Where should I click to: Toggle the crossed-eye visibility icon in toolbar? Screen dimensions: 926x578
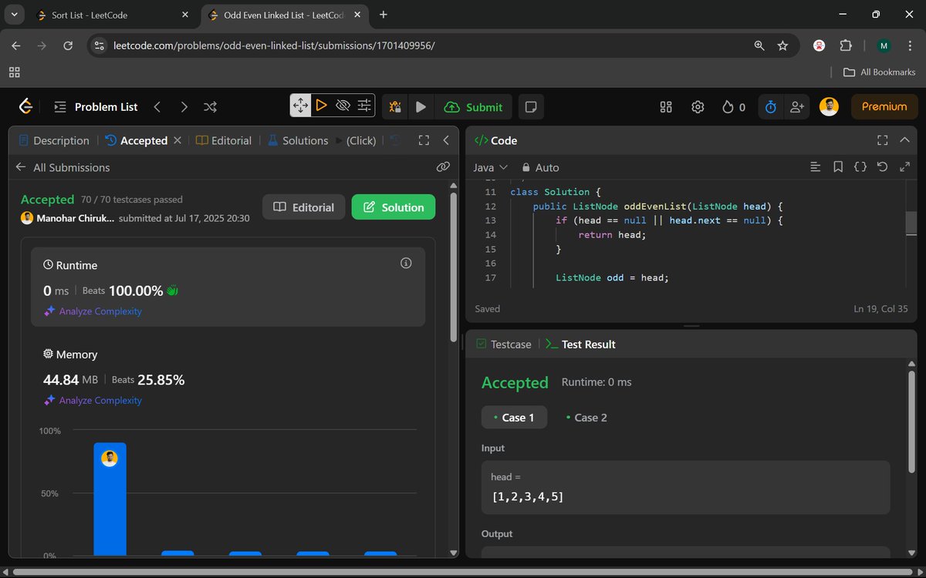343,106
